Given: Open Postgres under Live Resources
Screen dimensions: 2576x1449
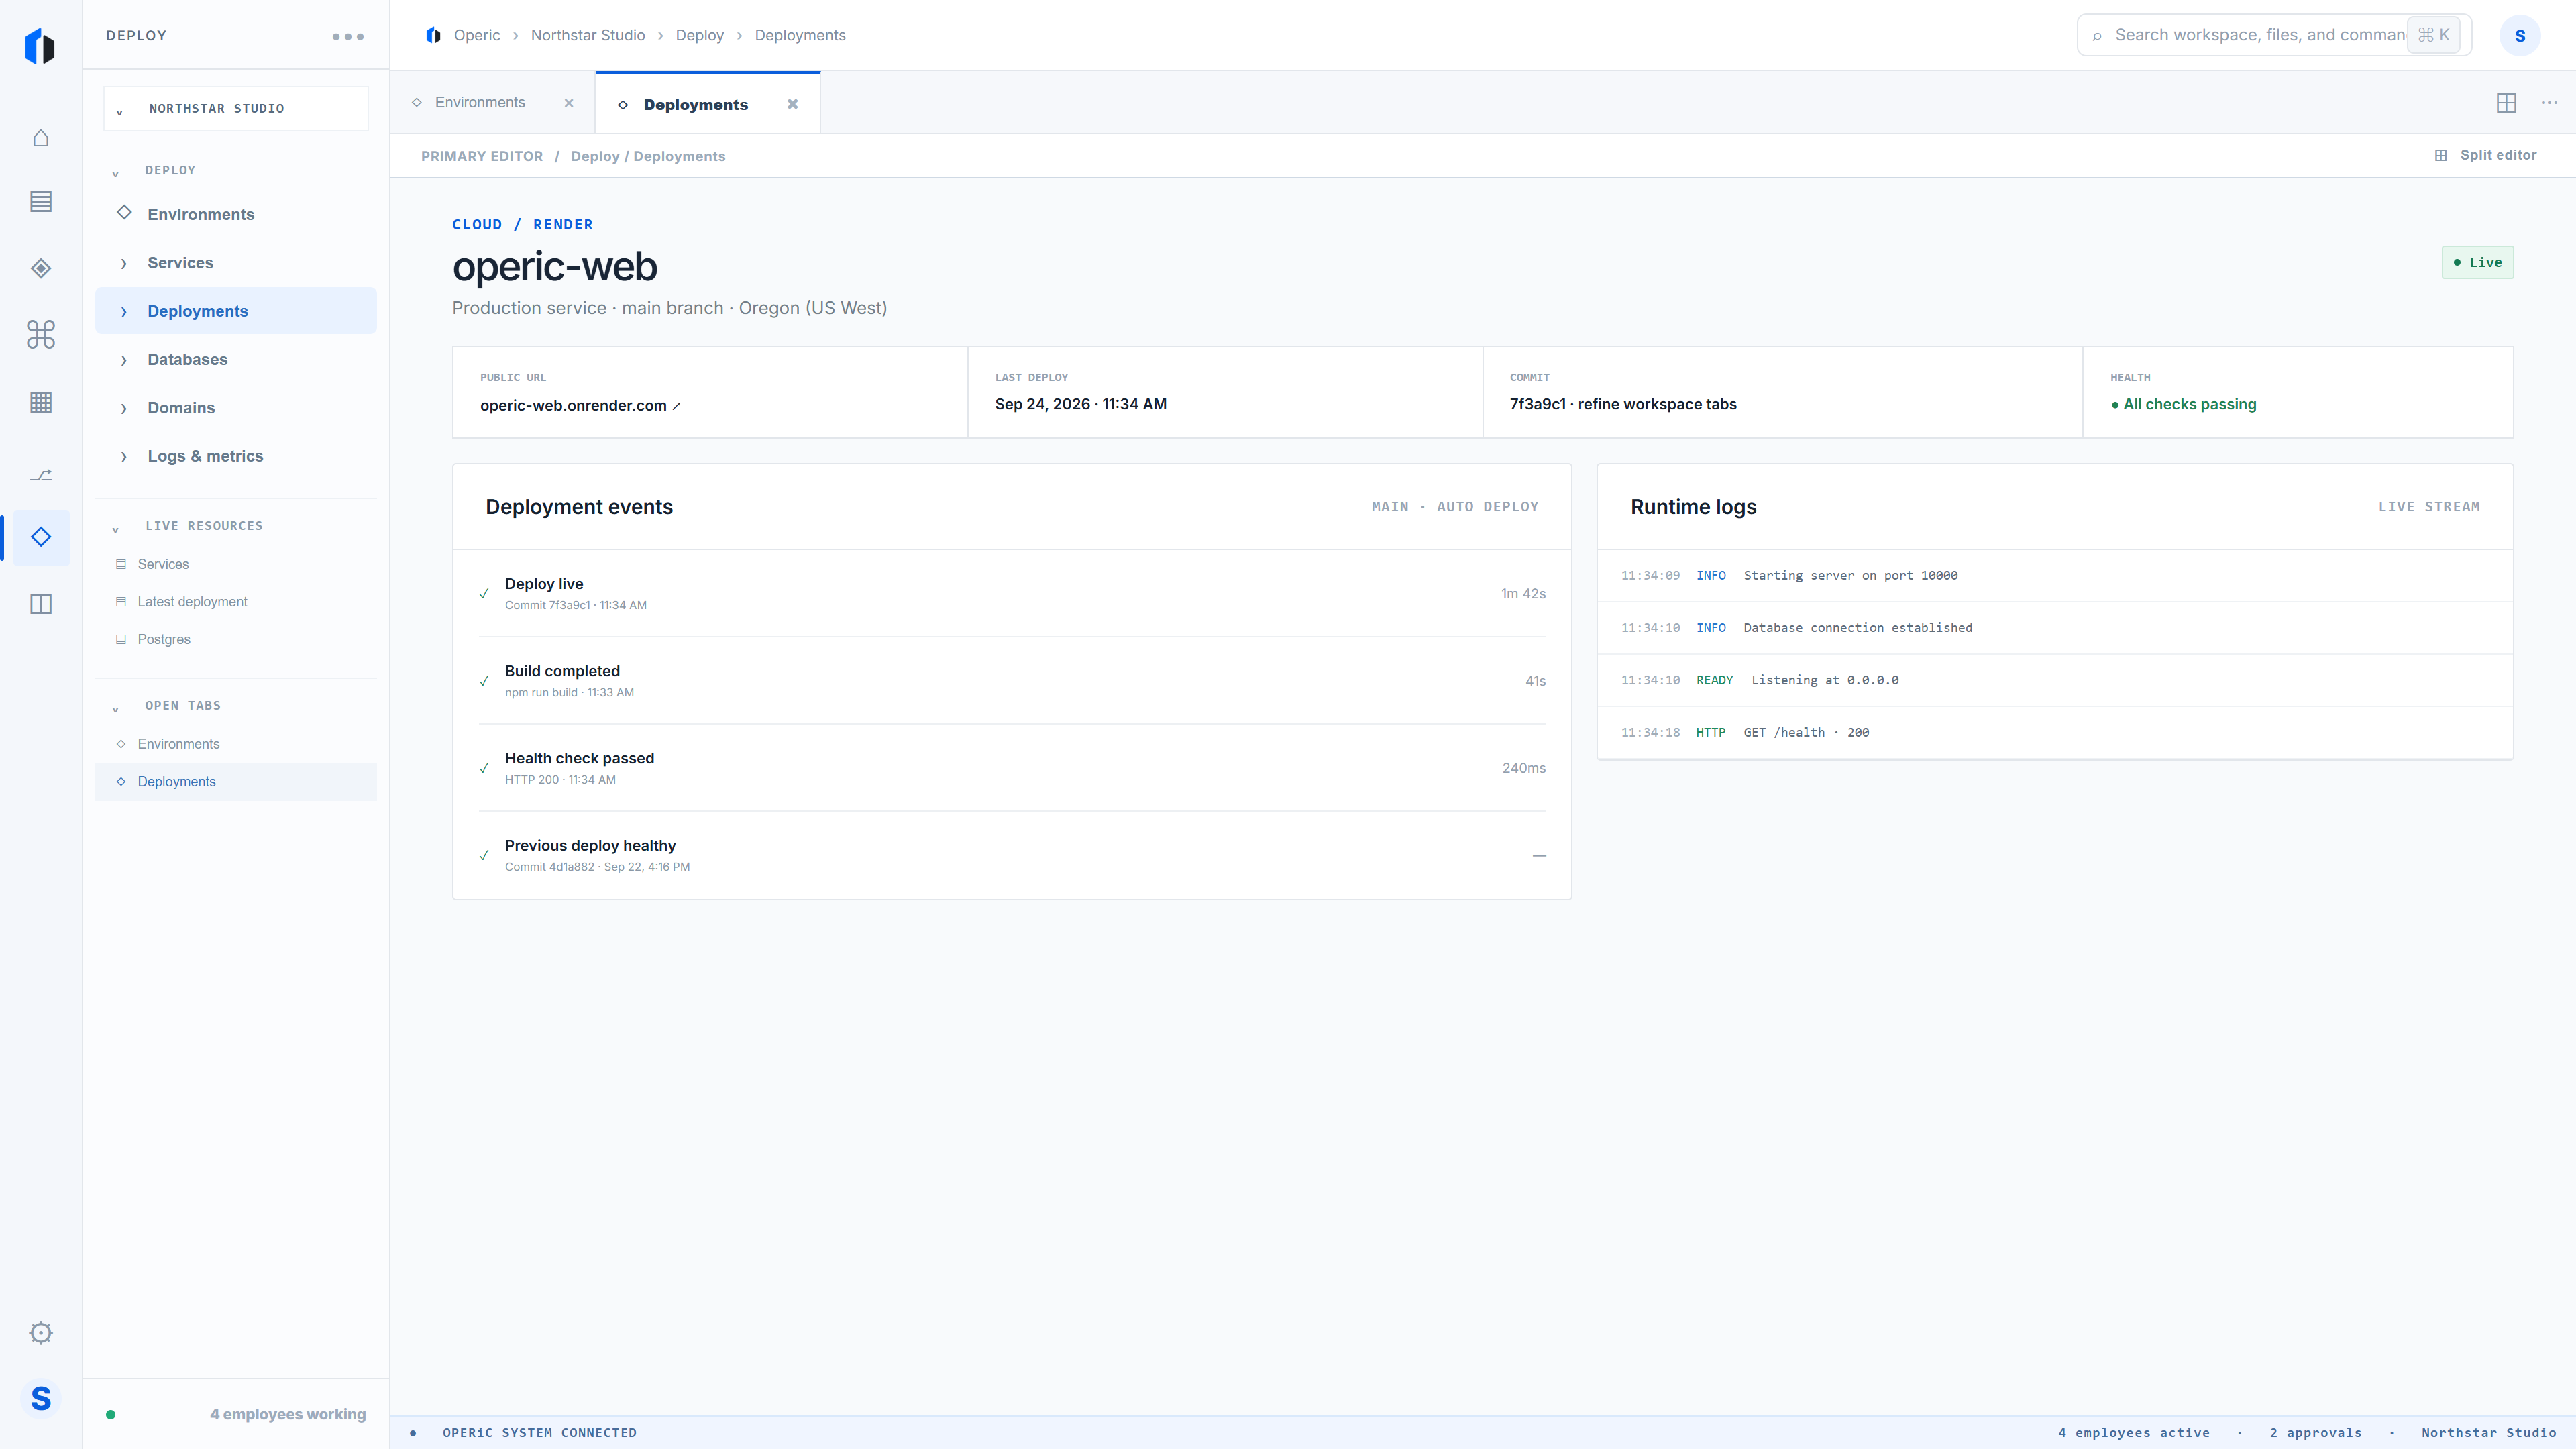Looking at the screenshot, I should click(236, 639).
